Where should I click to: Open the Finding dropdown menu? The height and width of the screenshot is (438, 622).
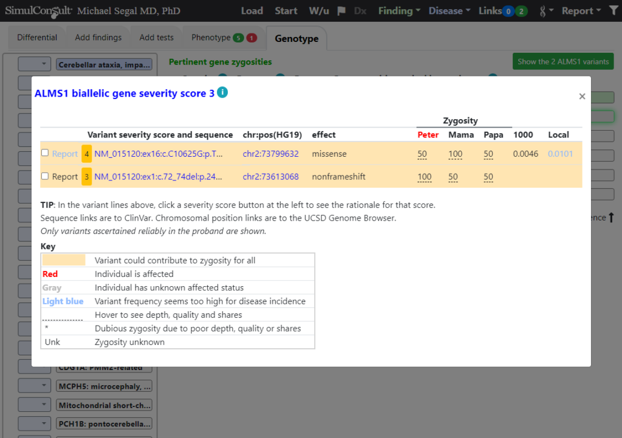click(398, 11)
